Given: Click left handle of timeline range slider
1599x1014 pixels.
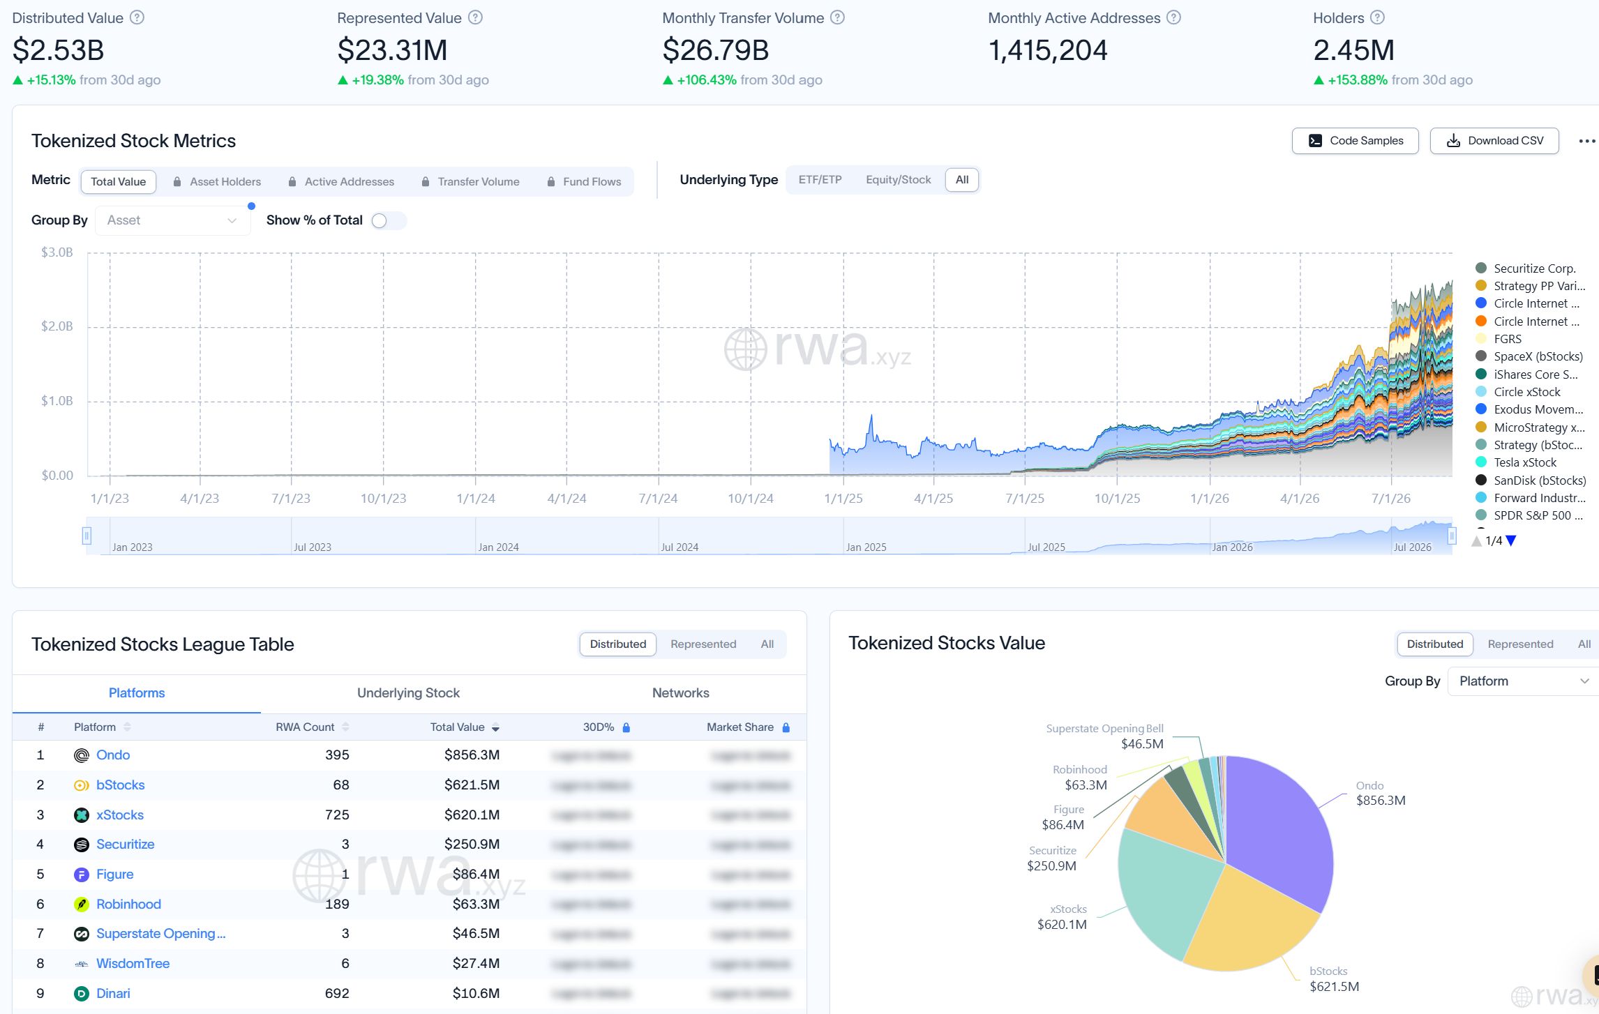Looking at the screenshot, I should tap(87, 536).
